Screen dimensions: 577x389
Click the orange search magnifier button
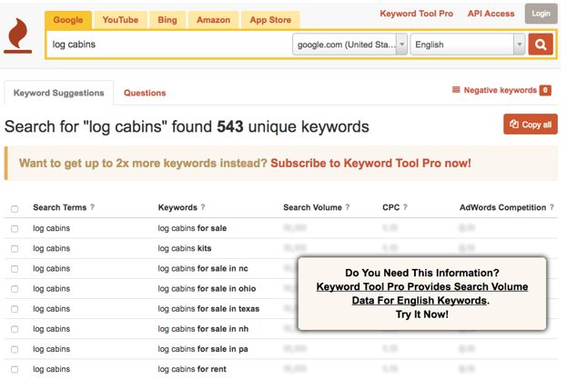coord(541,45)
